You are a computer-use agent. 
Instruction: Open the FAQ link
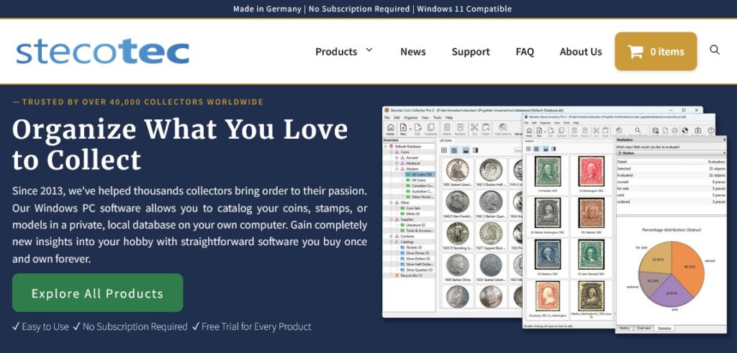point(525,52)
